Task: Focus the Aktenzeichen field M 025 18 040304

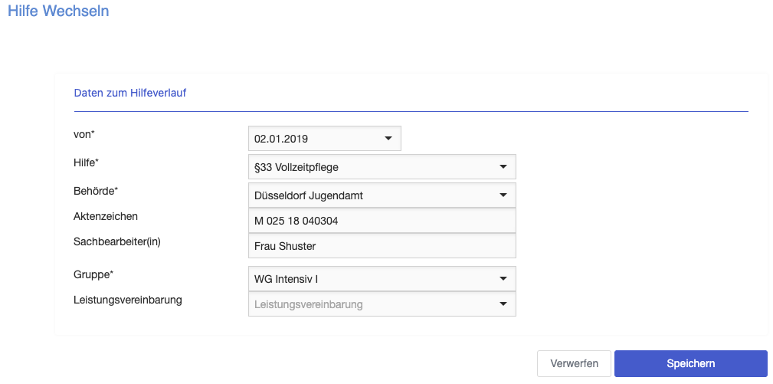Action: point(382,221)
